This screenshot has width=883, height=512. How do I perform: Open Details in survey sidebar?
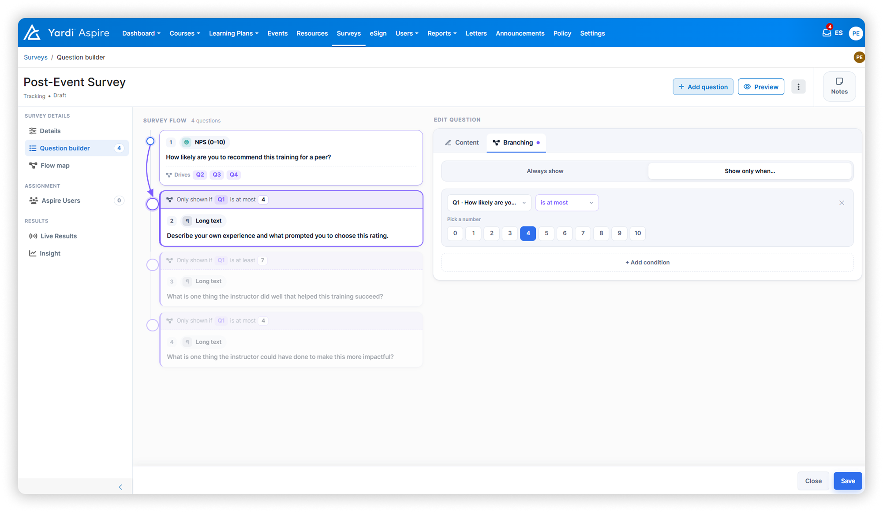pos(76,131)
